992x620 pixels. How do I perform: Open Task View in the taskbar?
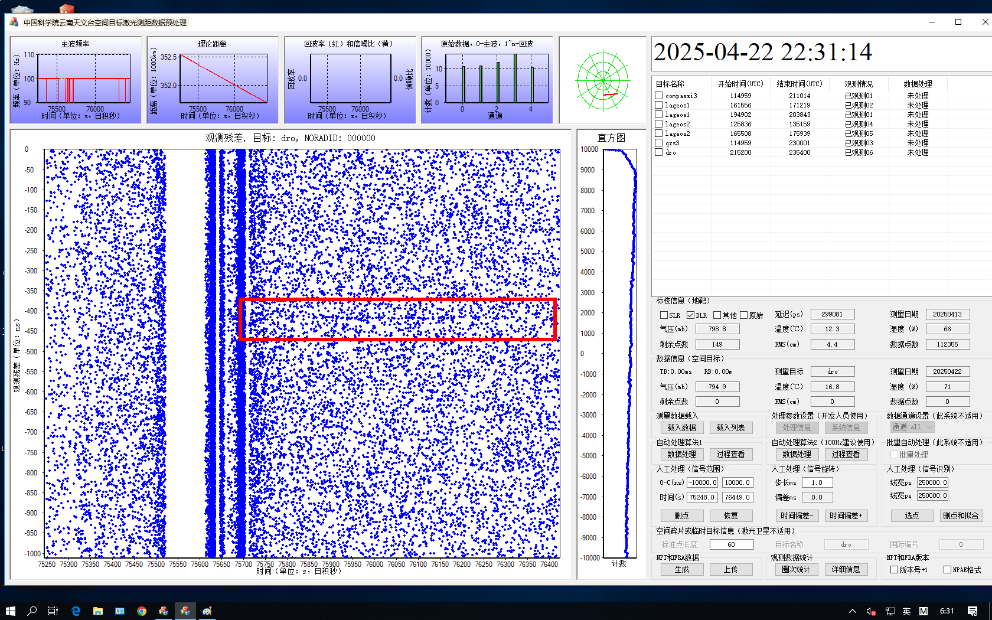[53, 611]
